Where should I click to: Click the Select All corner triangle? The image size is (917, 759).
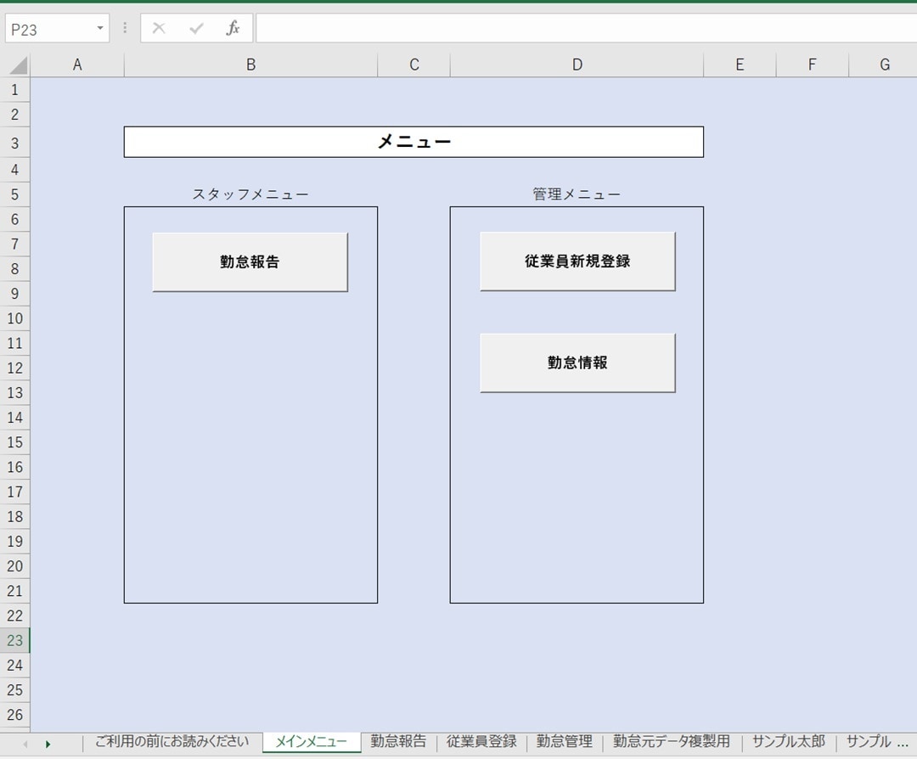click(x=18, y=65)
